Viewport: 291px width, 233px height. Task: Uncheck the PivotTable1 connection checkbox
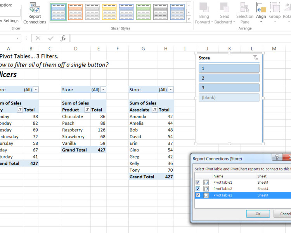pos(198,182)
